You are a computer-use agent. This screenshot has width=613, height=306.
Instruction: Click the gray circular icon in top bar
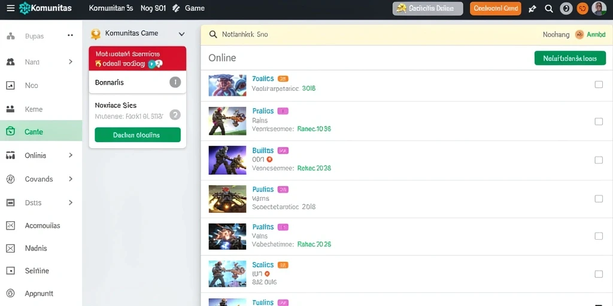point(566,8)
